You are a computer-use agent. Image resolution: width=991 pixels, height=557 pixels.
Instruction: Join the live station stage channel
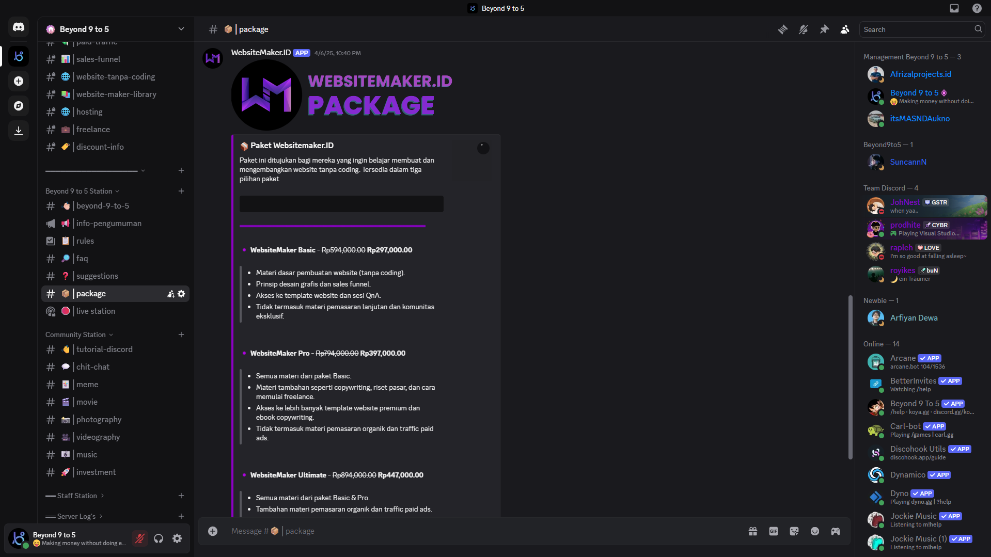[115, 311]
